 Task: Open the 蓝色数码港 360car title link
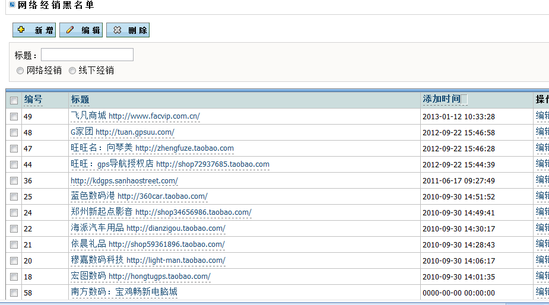[x=139, y=196]
